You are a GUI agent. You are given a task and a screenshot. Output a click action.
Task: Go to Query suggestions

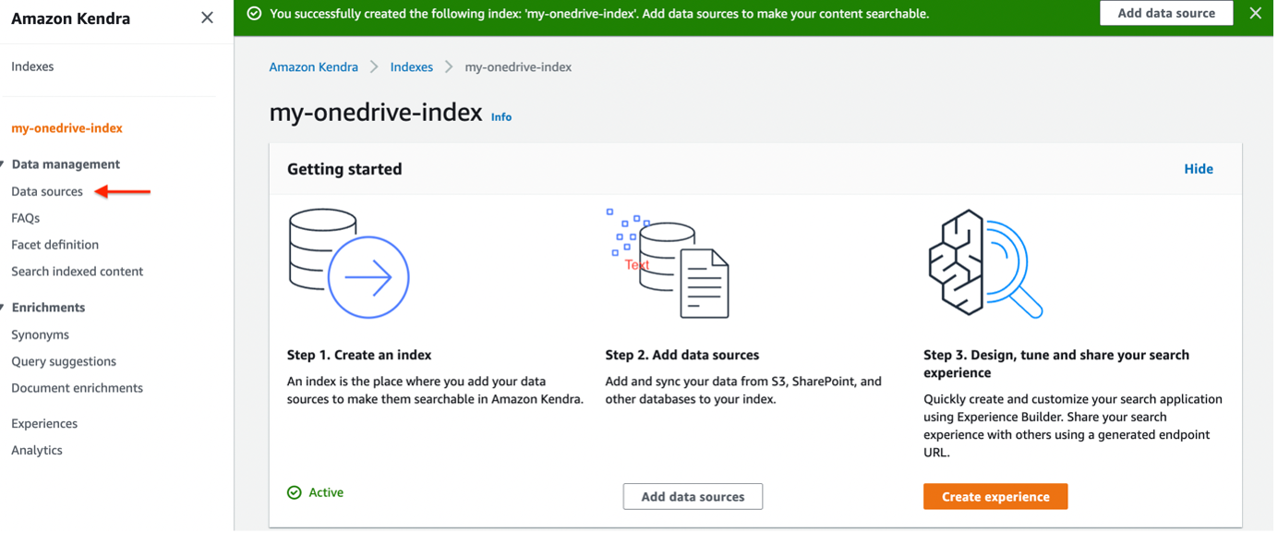coord(64,361)
